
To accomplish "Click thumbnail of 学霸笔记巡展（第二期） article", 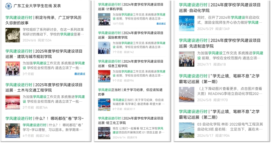I will pos(187,130).
